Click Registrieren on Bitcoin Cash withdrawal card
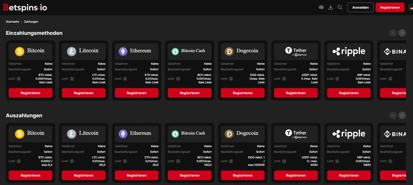 (190, 175)
